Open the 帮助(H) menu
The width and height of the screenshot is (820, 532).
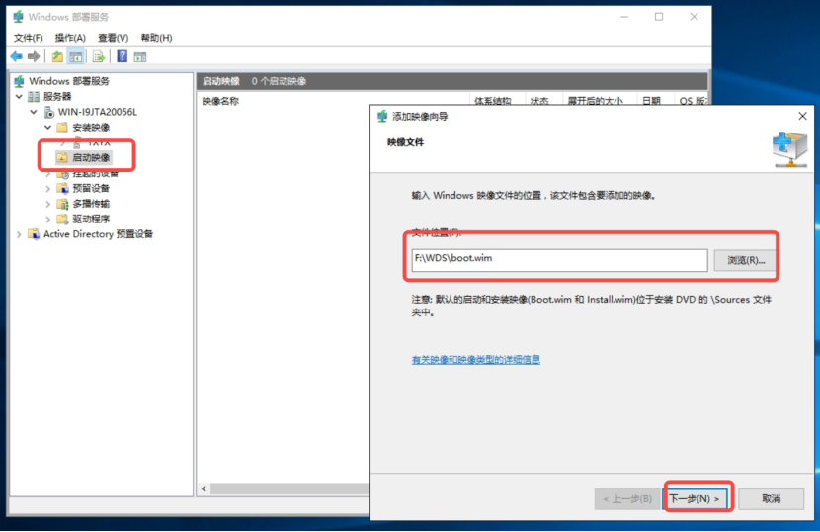click(156, 38)
